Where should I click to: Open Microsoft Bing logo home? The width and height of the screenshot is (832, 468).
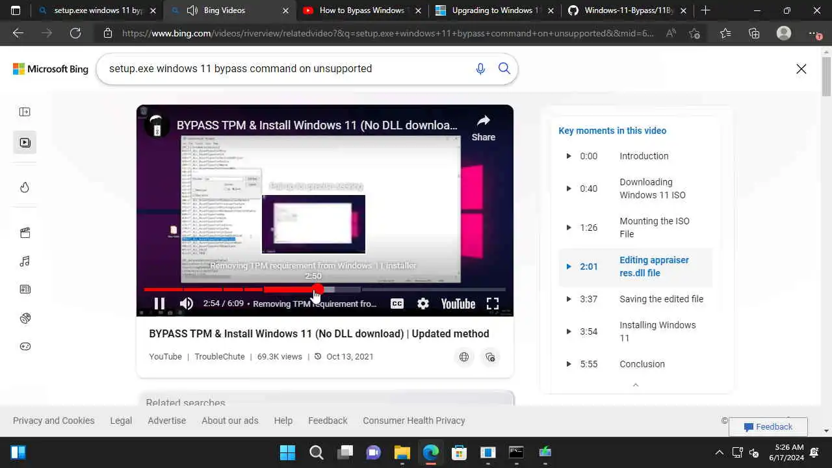[51, 69]
